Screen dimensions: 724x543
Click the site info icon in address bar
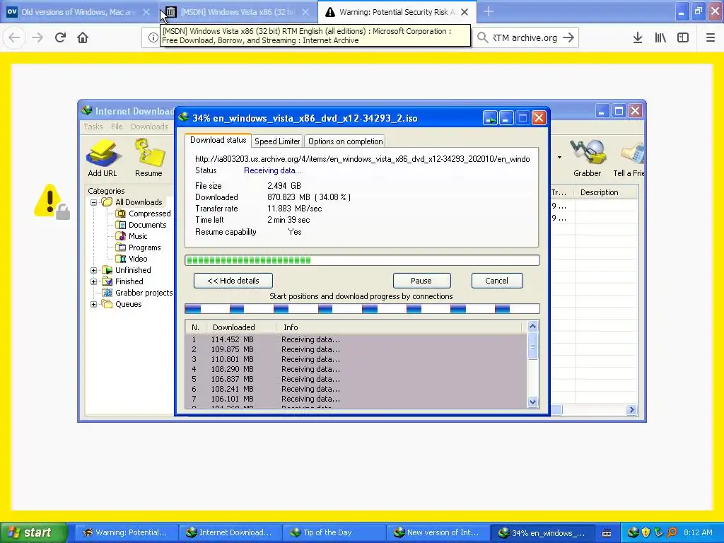(x=153, y=38)
